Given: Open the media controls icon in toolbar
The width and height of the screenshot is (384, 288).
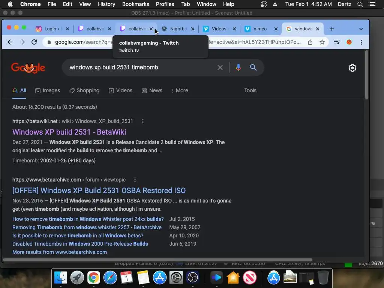Looking at the screenshot, I should [337, 42].
